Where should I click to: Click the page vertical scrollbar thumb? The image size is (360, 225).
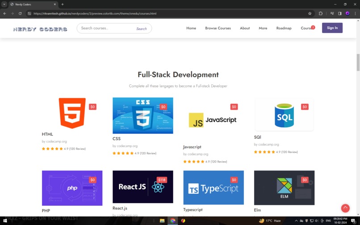click(358, 62)
